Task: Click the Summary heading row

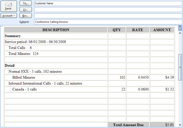Action: (x=56, y=36)
